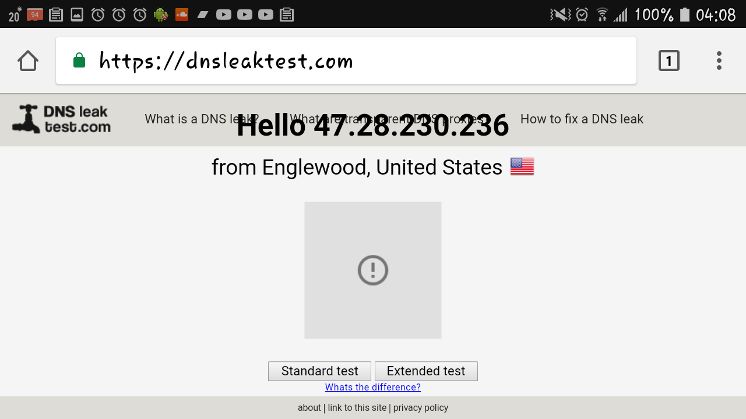
Task: Open the three-dot browser menu
Action: click(x=719, y=61)
